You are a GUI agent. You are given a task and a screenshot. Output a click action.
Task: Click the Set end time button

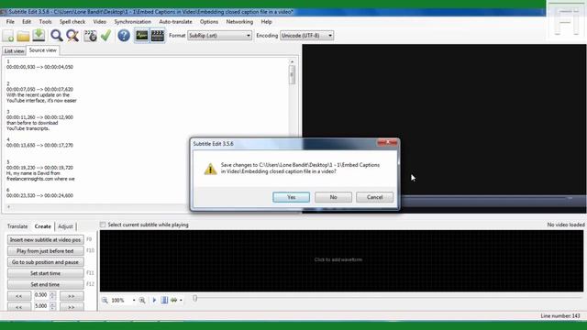(x=45, y=285)
